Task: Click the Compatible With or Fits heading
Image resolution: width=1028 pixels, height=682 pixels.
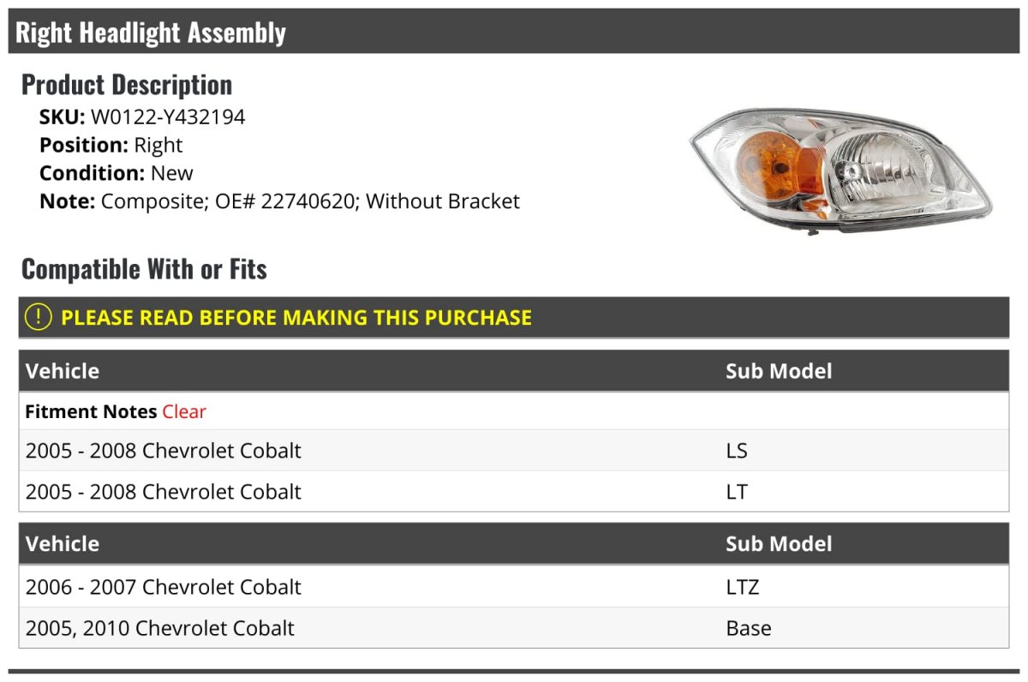Action: pyautogui.click(x=144, y=269)
